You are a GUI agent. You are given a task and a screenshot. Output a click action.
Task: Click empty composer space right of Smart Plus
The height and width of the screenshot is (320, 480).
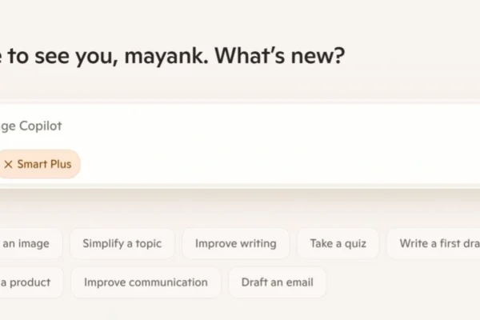tap(280, 164)
